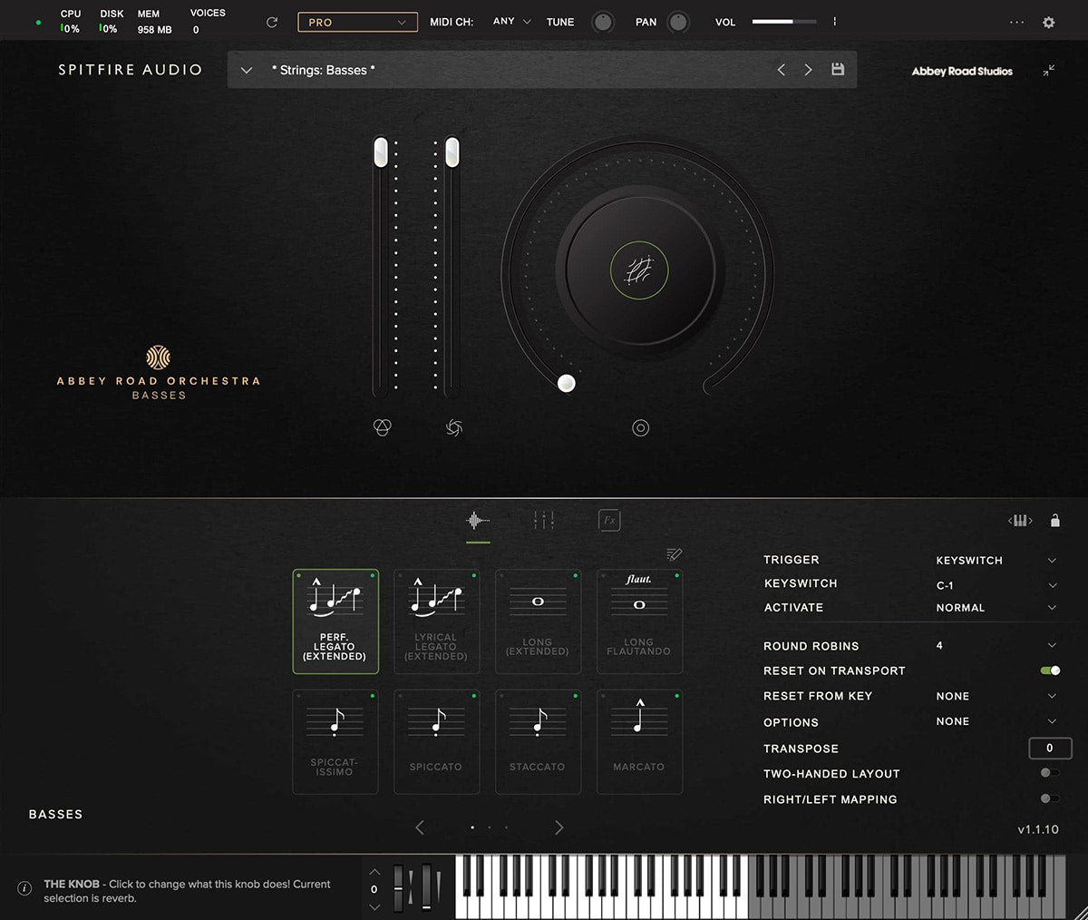The width and height of the screenshot is (1088, 920).
Task: Open the mixer faders tab icon
Action: click(543, 520)
